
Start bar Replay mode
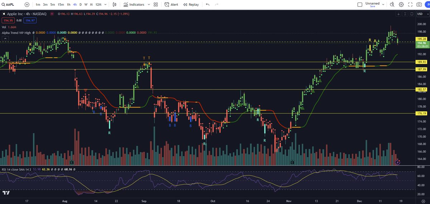point(191,5)
